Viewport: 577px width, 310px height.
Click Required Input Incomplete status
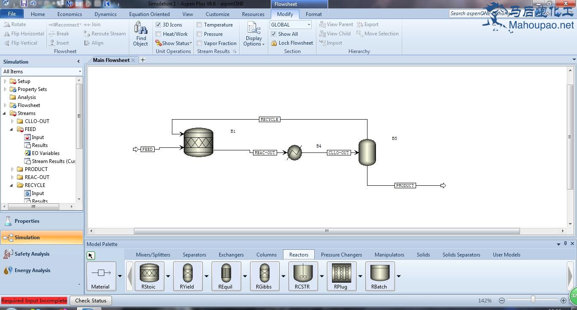point(34,301)
